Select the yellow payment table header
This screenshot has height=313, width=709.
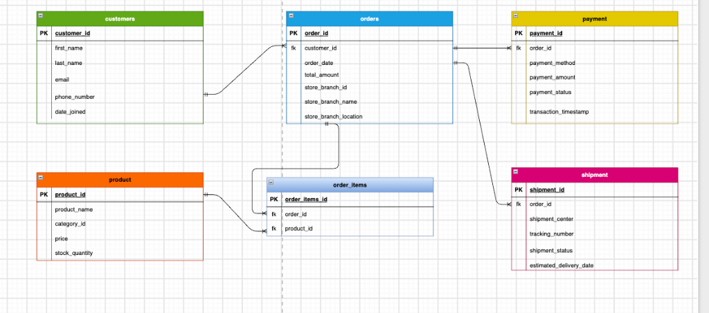coord(595,19)
